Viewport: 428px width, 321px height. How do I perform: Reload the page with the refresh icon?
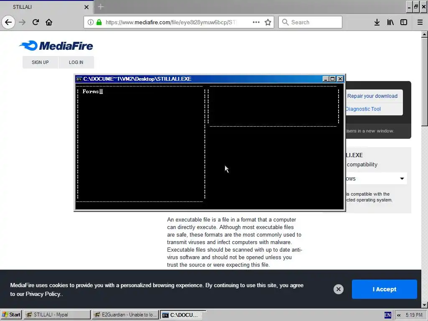coord(36,22)
